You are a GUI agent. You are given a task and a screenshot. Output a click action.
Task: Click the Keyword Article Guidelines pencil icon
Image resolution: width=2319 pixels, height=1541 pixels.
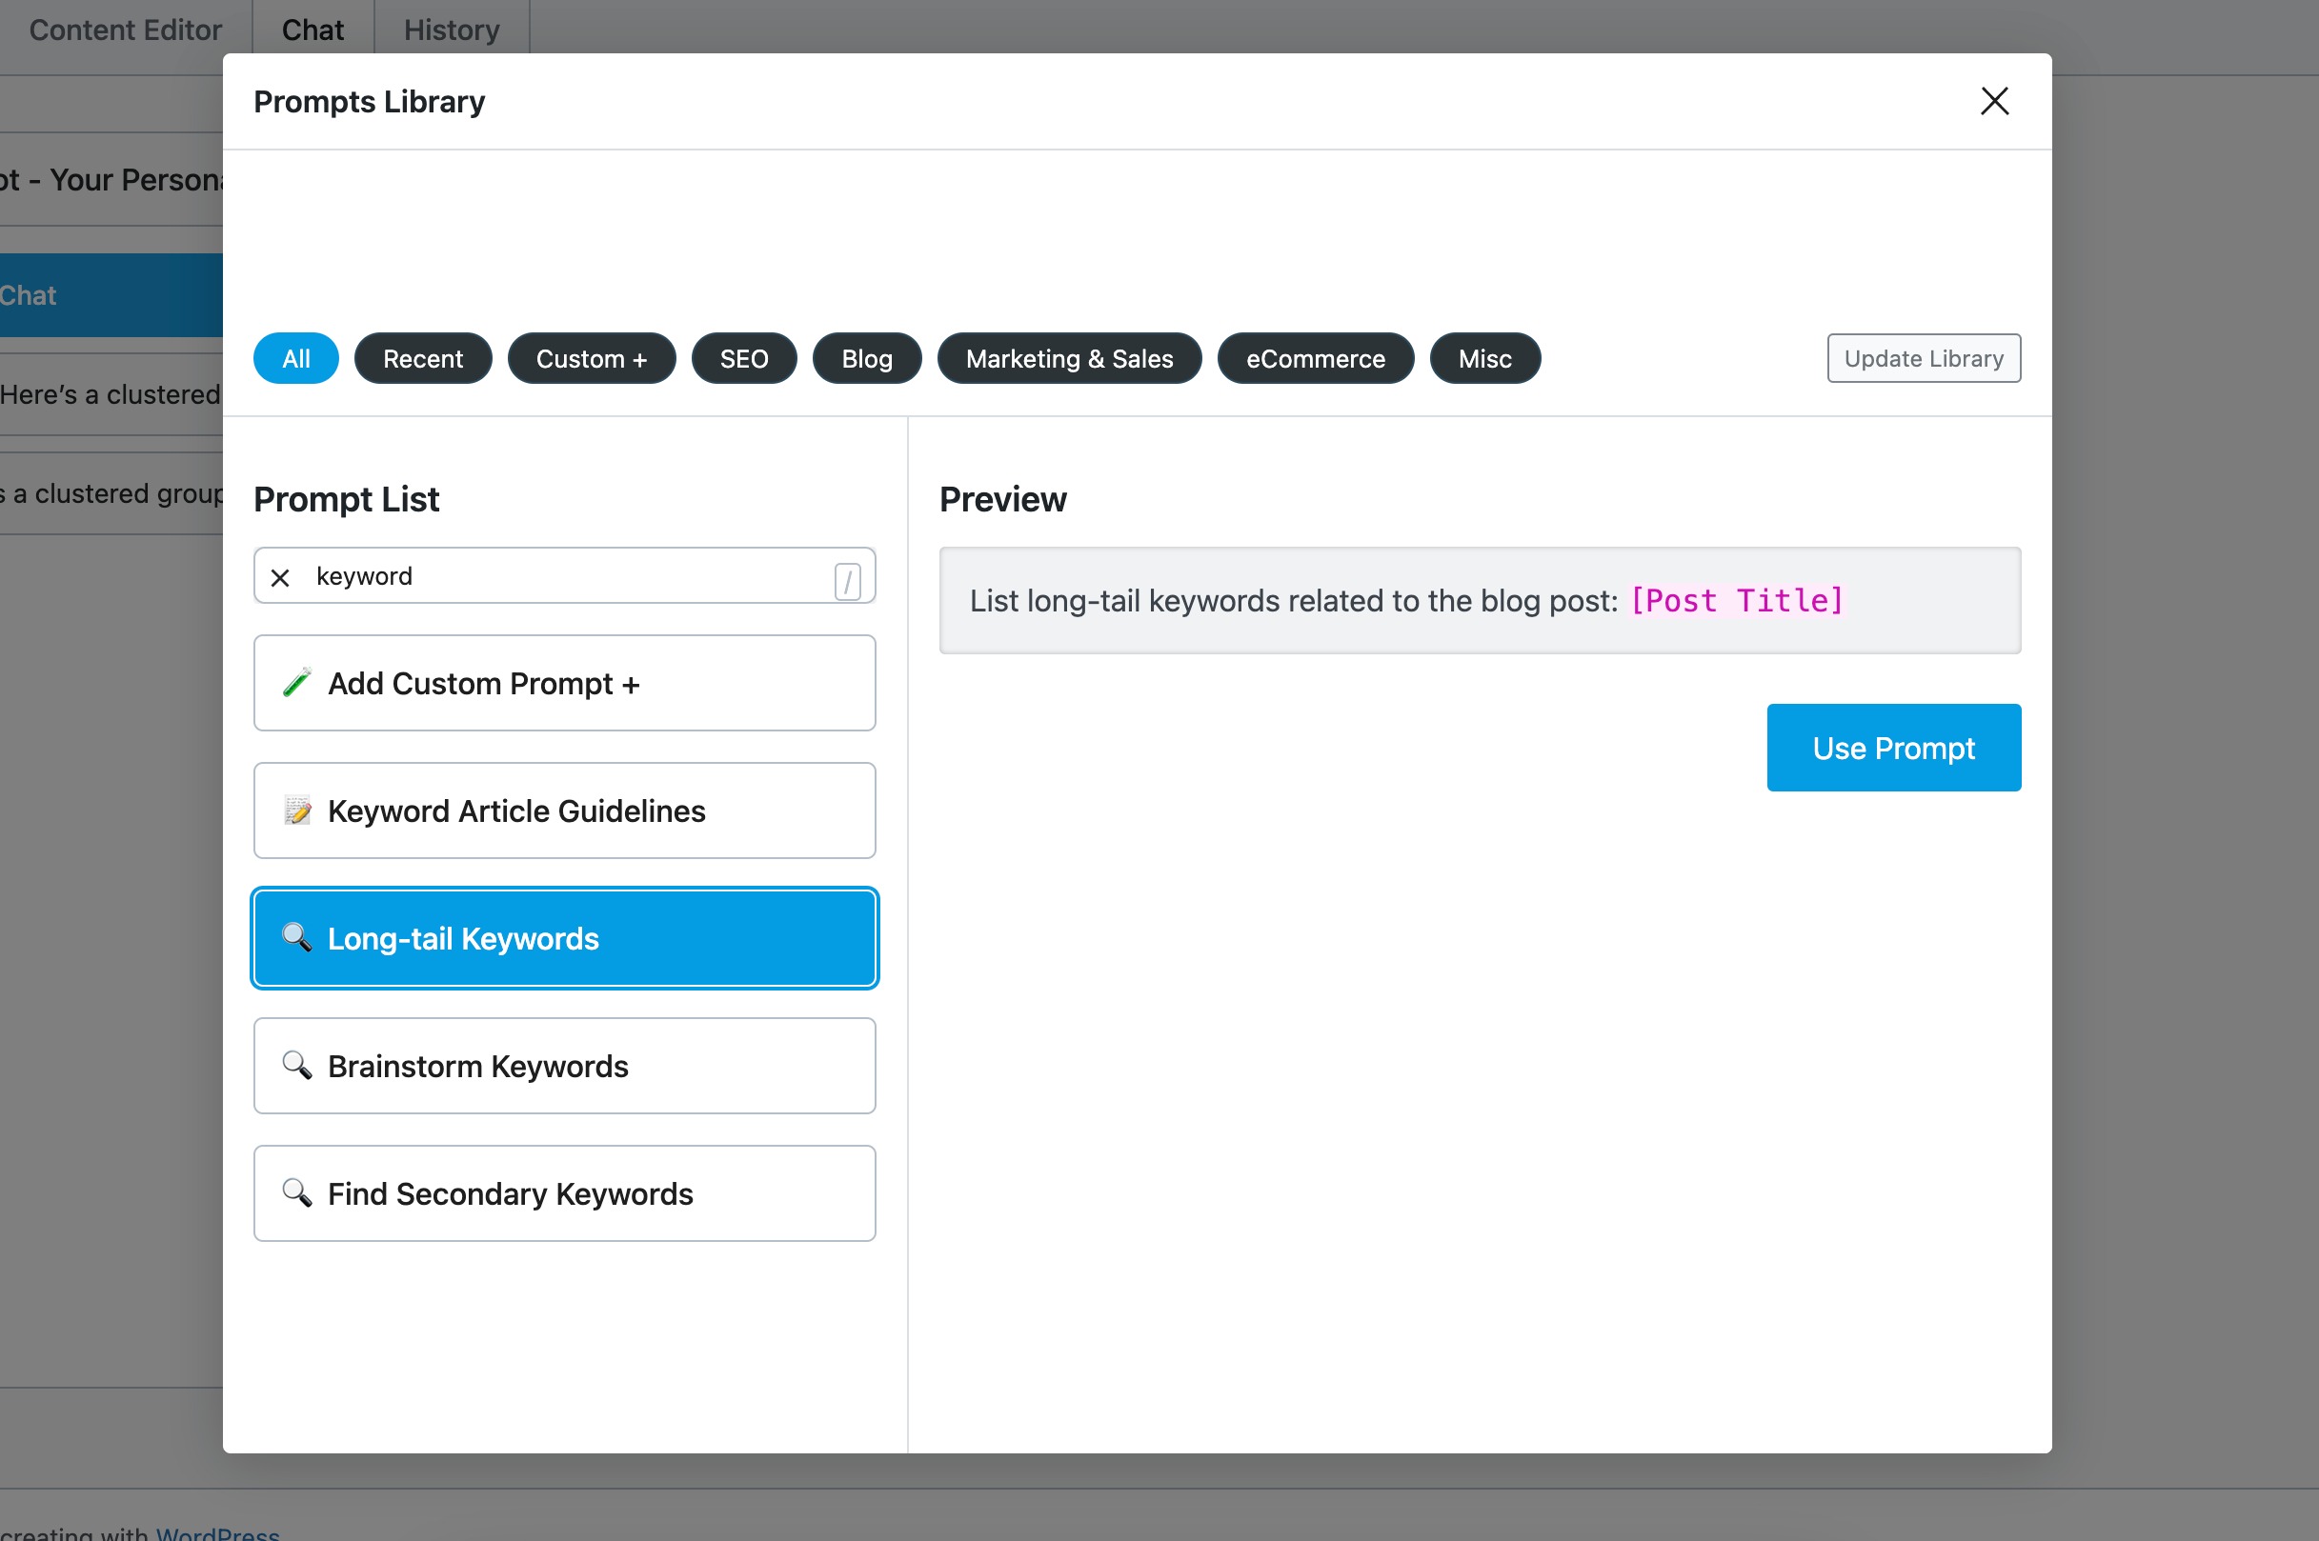[297, 811]
